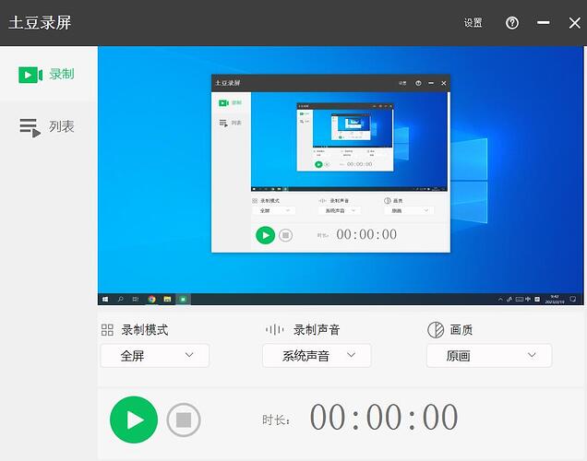Screen dimensions: 587x461
Task: Click the Task View icon in preview taskbar
Action: point(136,299)
